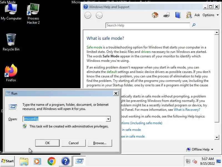Select the Recycle Bin desktop icon
Viewport: 222px width, 167px height.
tap(11, 42)
